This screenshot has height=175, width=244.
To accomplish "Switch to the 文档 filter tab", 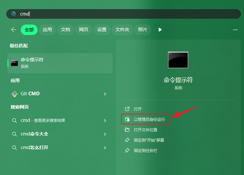I will coord(65,30).
